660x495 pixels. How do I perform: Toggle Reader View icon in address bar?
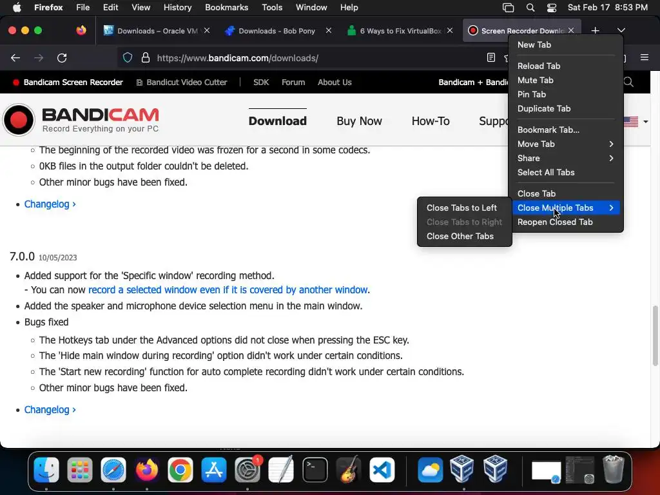tap(490, 57)
